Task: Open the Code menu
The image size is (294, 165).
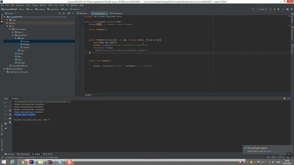Action: coord(28,5)
